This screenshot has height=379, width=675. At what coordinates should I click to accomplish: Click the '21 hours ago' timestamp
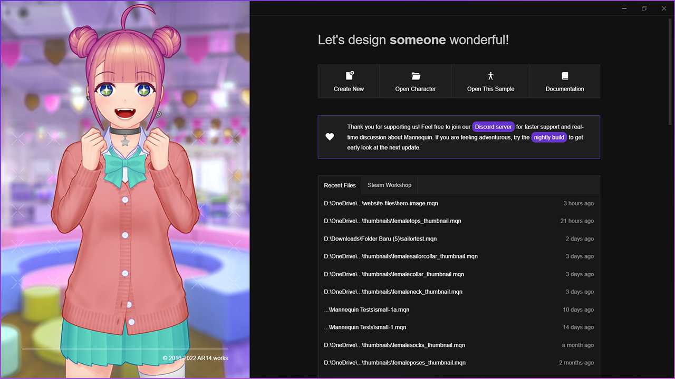[x=577, y=221]
